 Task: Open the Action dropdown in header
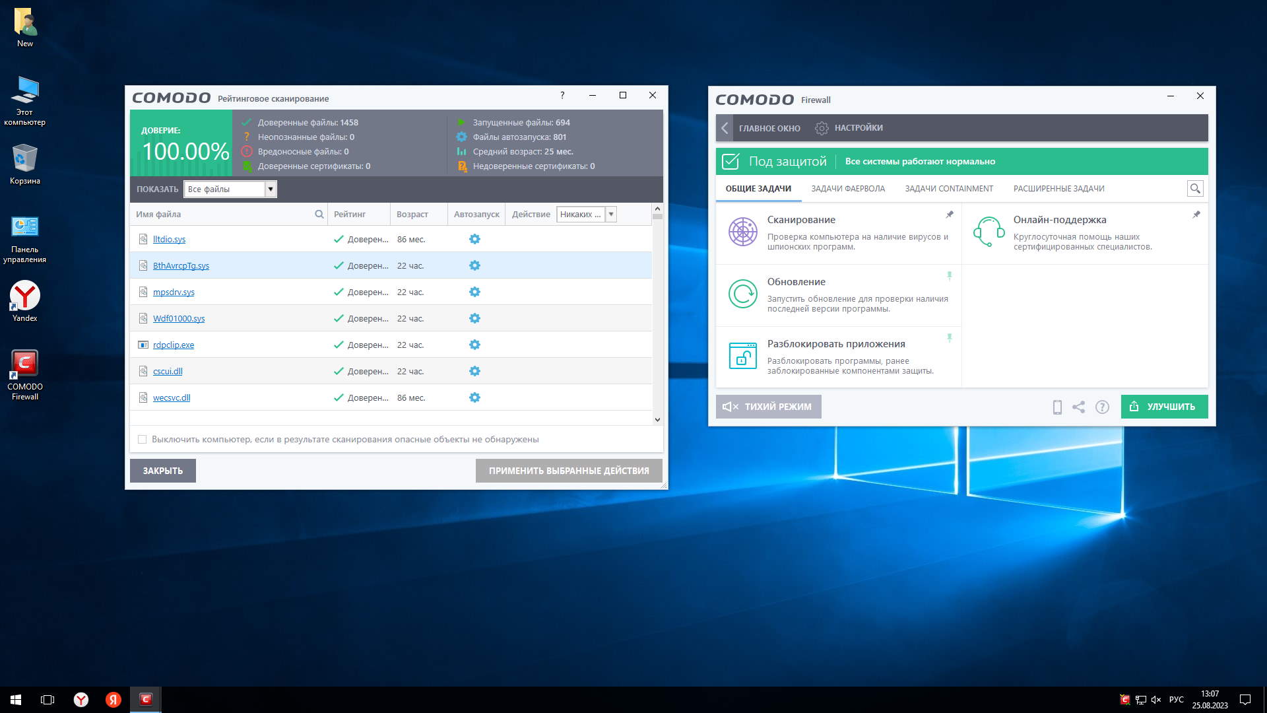[611, 214]
